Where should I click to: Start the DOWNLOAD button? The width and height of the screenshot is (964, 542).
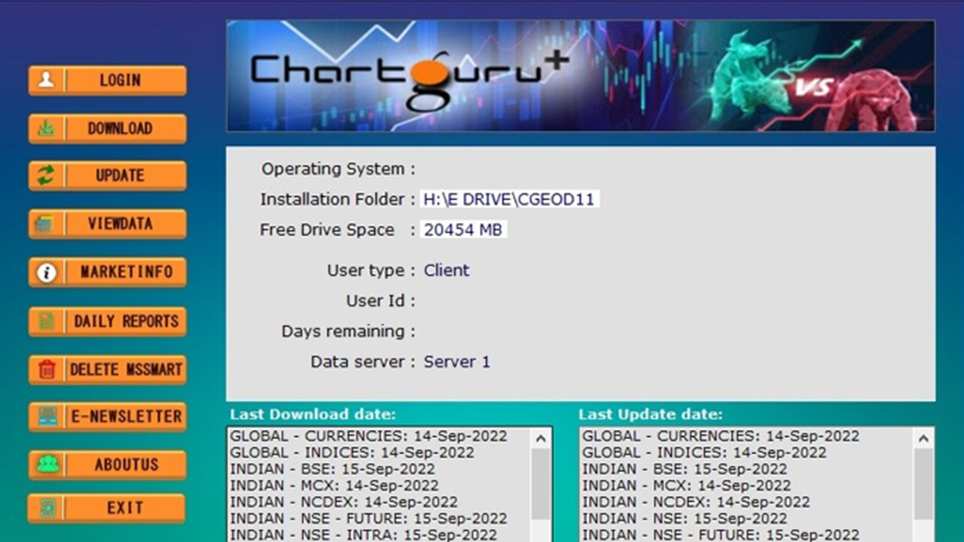[x=107, y=128]
